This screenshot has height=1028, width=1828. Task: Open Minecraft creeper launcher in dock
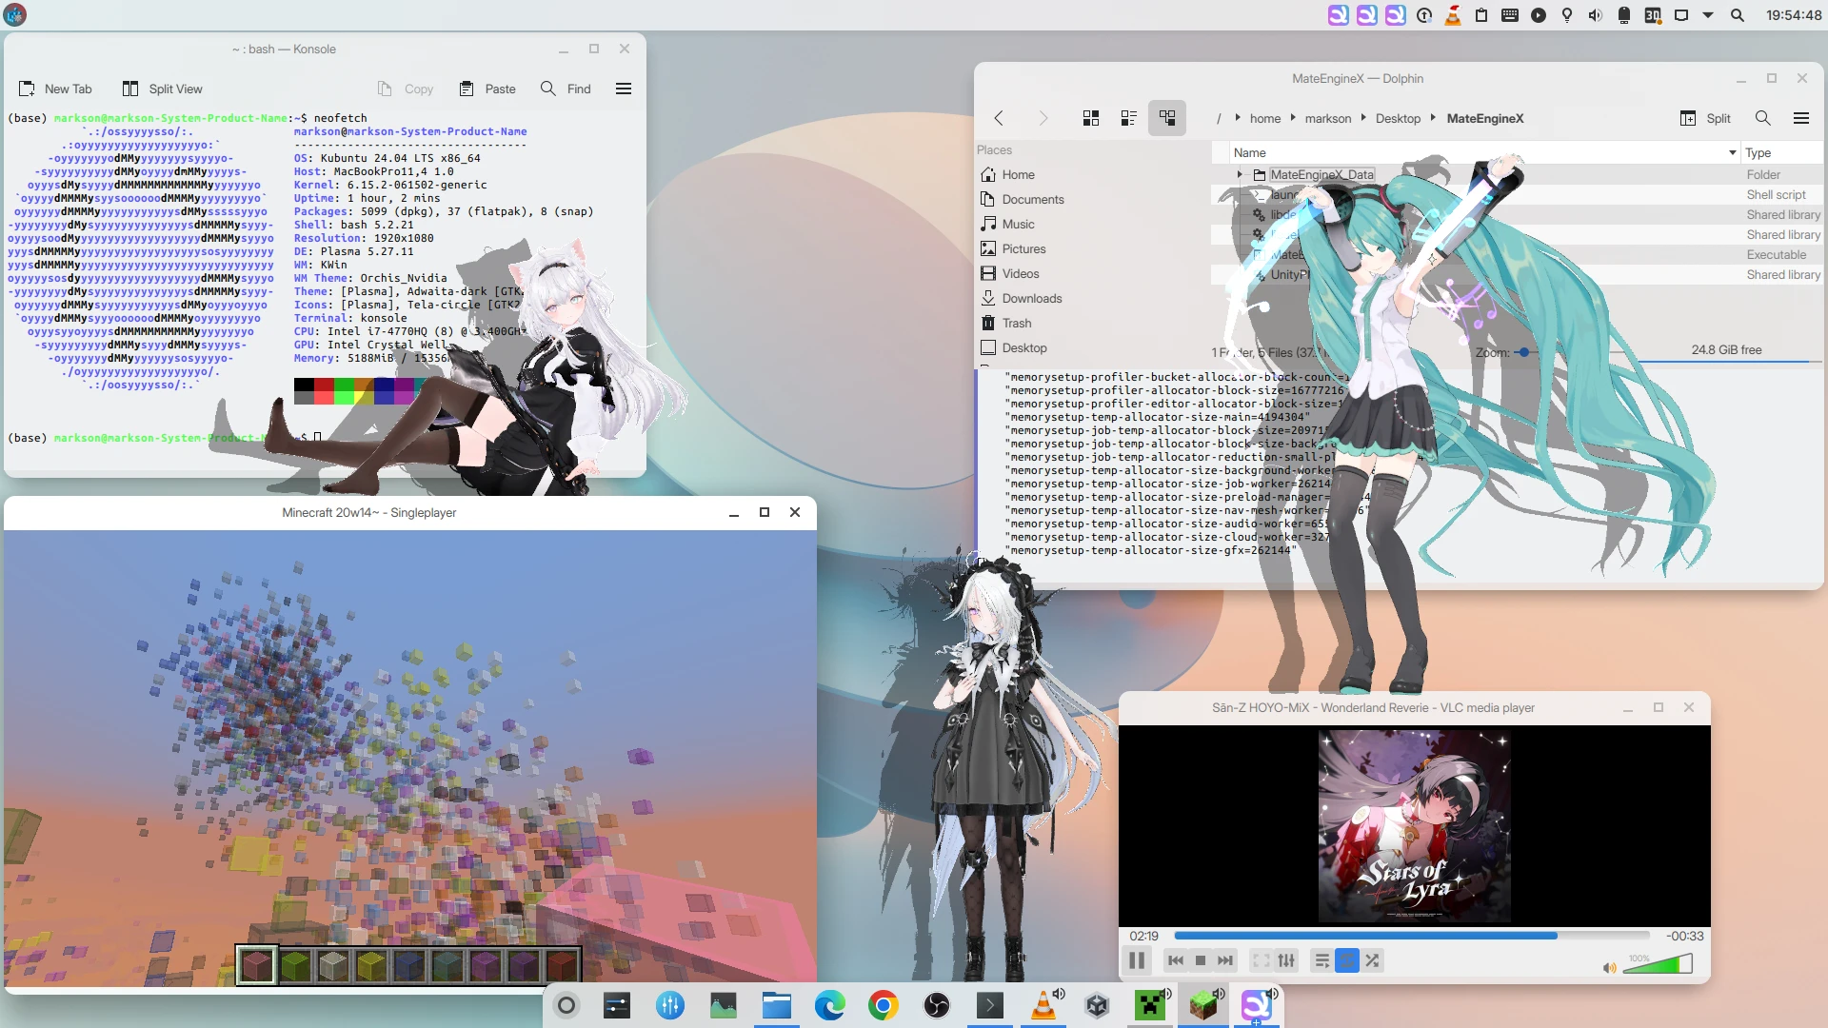click(x=1150, y=1005)
